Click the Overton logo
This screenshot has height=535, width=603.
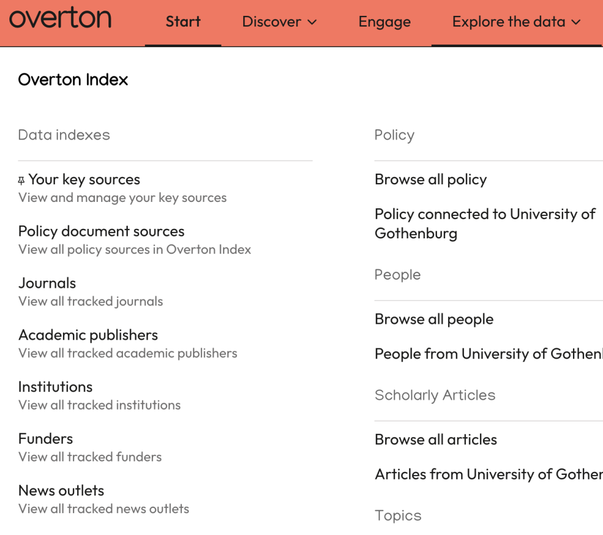(x=60, y=19)
